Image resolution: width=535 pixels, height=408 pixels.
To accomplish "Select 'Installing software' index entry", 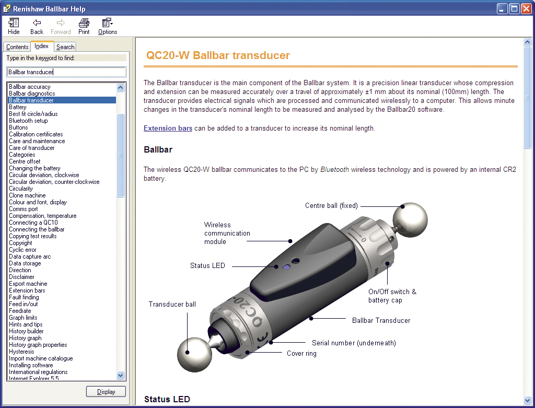I will click(31, 365).
